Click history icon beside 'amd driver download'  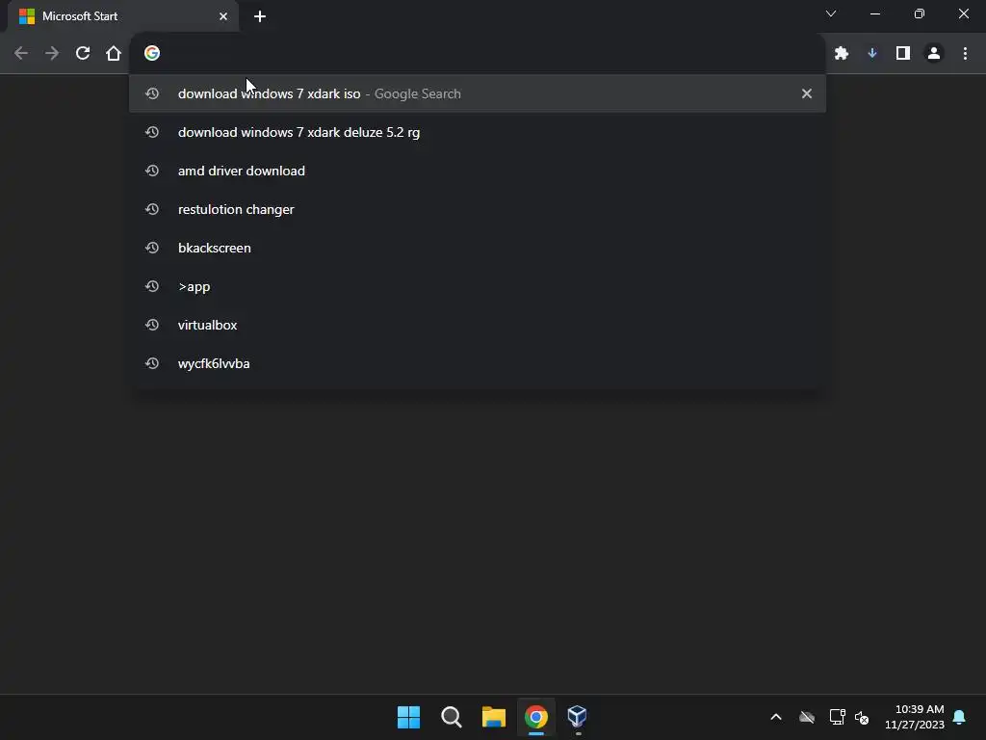tap(151, 171)
